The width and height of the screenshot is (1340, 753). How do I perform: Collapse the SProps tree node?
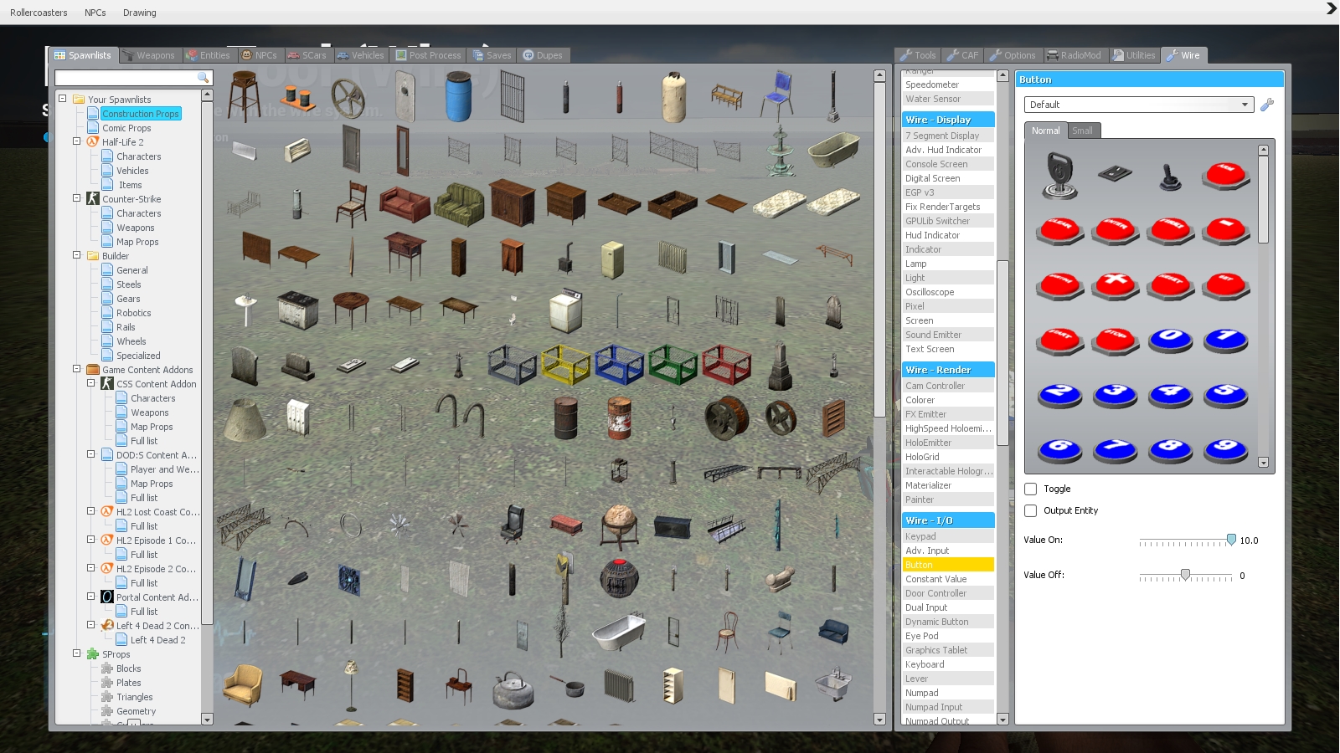coord(77,653)
